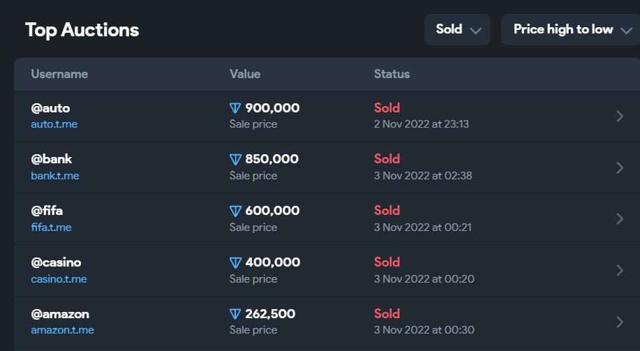Viewport: 640px width, 351px height.
Task: Expand the Price high to low sorting
Action: pos(571,29)
